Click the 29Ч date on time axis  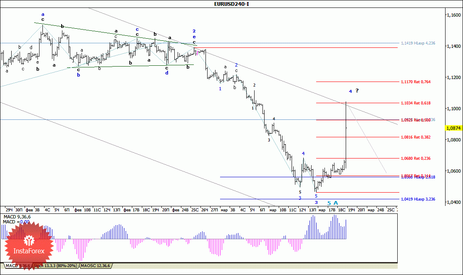9,210
